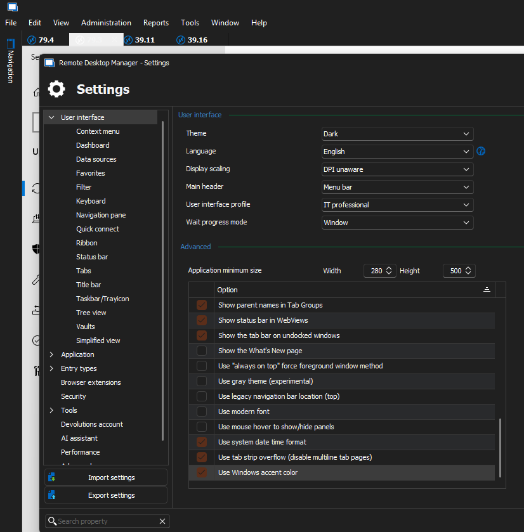Open the Theme dropdown
The height and width of the screenshot is (532, 524).
pos(397,134)
